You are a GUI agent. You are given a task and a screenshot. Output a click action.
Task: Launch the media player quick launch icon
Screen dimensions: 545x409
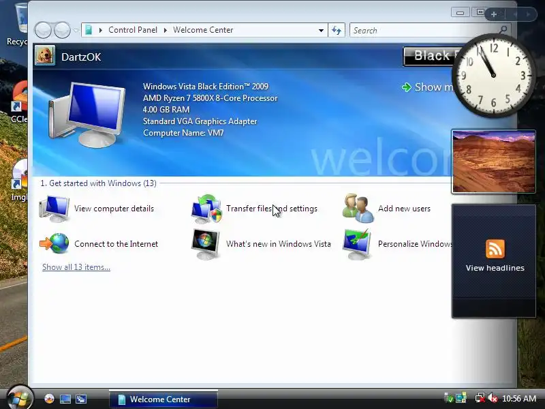(49, 399)
